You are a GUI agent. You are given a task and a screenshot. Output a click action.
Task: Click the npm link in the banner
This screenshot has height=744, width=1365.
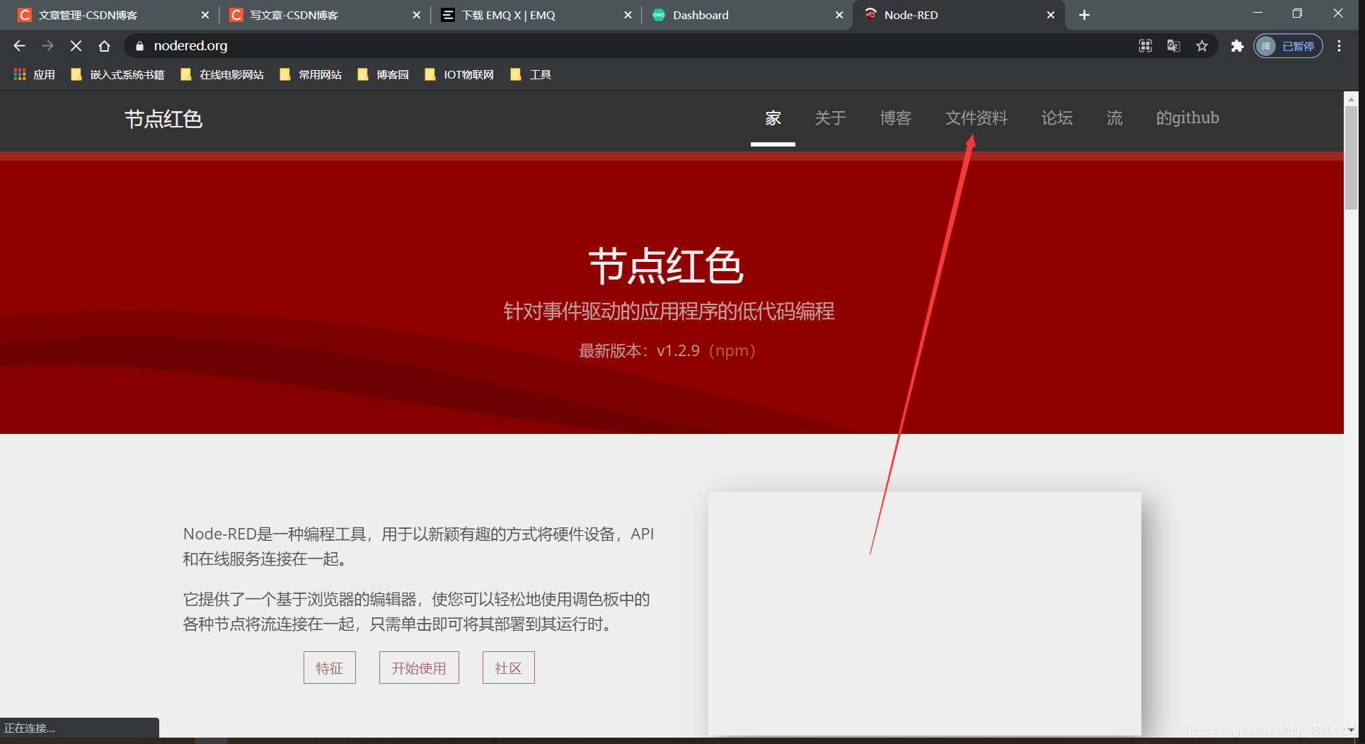point(732,351)
